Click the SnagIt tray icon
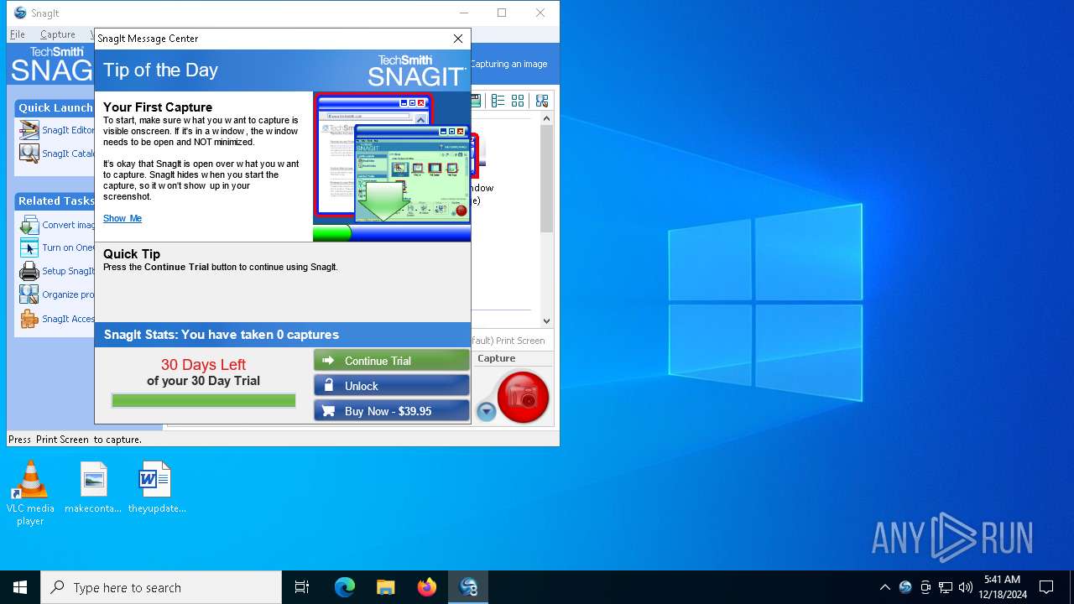 [905, 587]
